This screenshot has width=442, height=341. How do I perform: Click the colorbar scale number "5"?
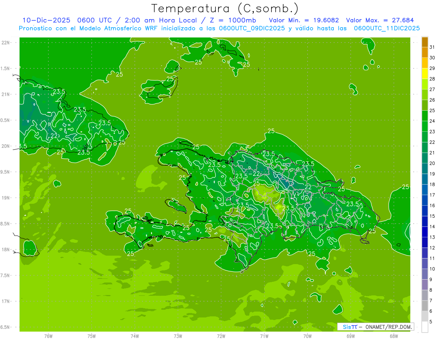[431, 322]
